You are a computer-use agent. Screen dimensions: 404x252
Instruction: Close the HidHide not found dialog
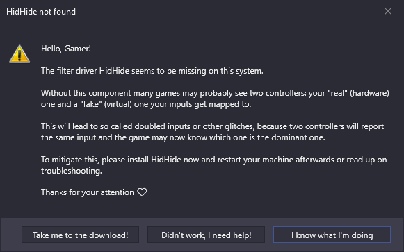pos(388,11)
